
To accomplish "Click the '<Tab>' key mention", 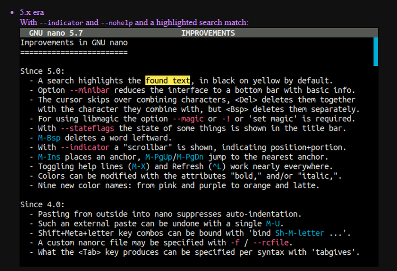I will [x=90, y=252].
